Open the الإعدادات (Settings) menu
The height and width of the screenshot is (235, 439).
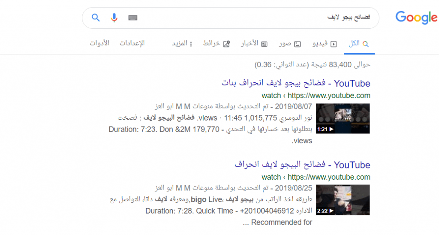[x=132, y=43]
